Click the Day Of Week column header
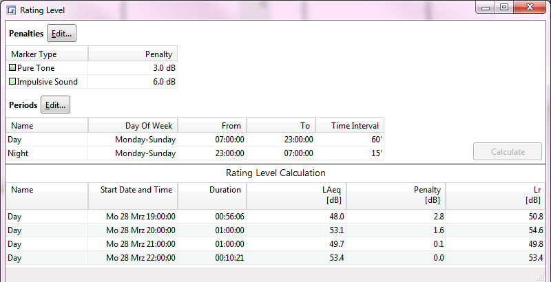This screenshot has width=551, height=282. pos(133,126)
